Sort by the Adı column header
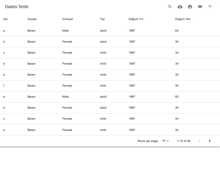This screenshot has width=220, height=170. 5,19
